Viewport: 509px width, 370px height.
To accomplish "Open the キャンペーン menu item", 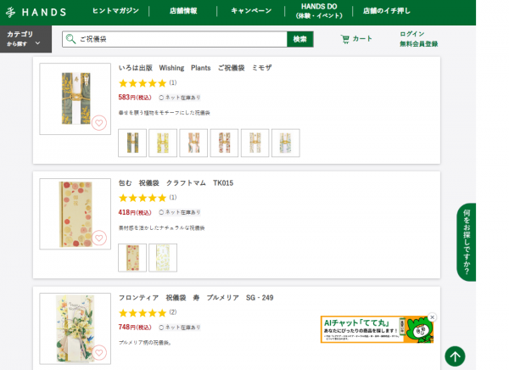I will coord(251,11).
